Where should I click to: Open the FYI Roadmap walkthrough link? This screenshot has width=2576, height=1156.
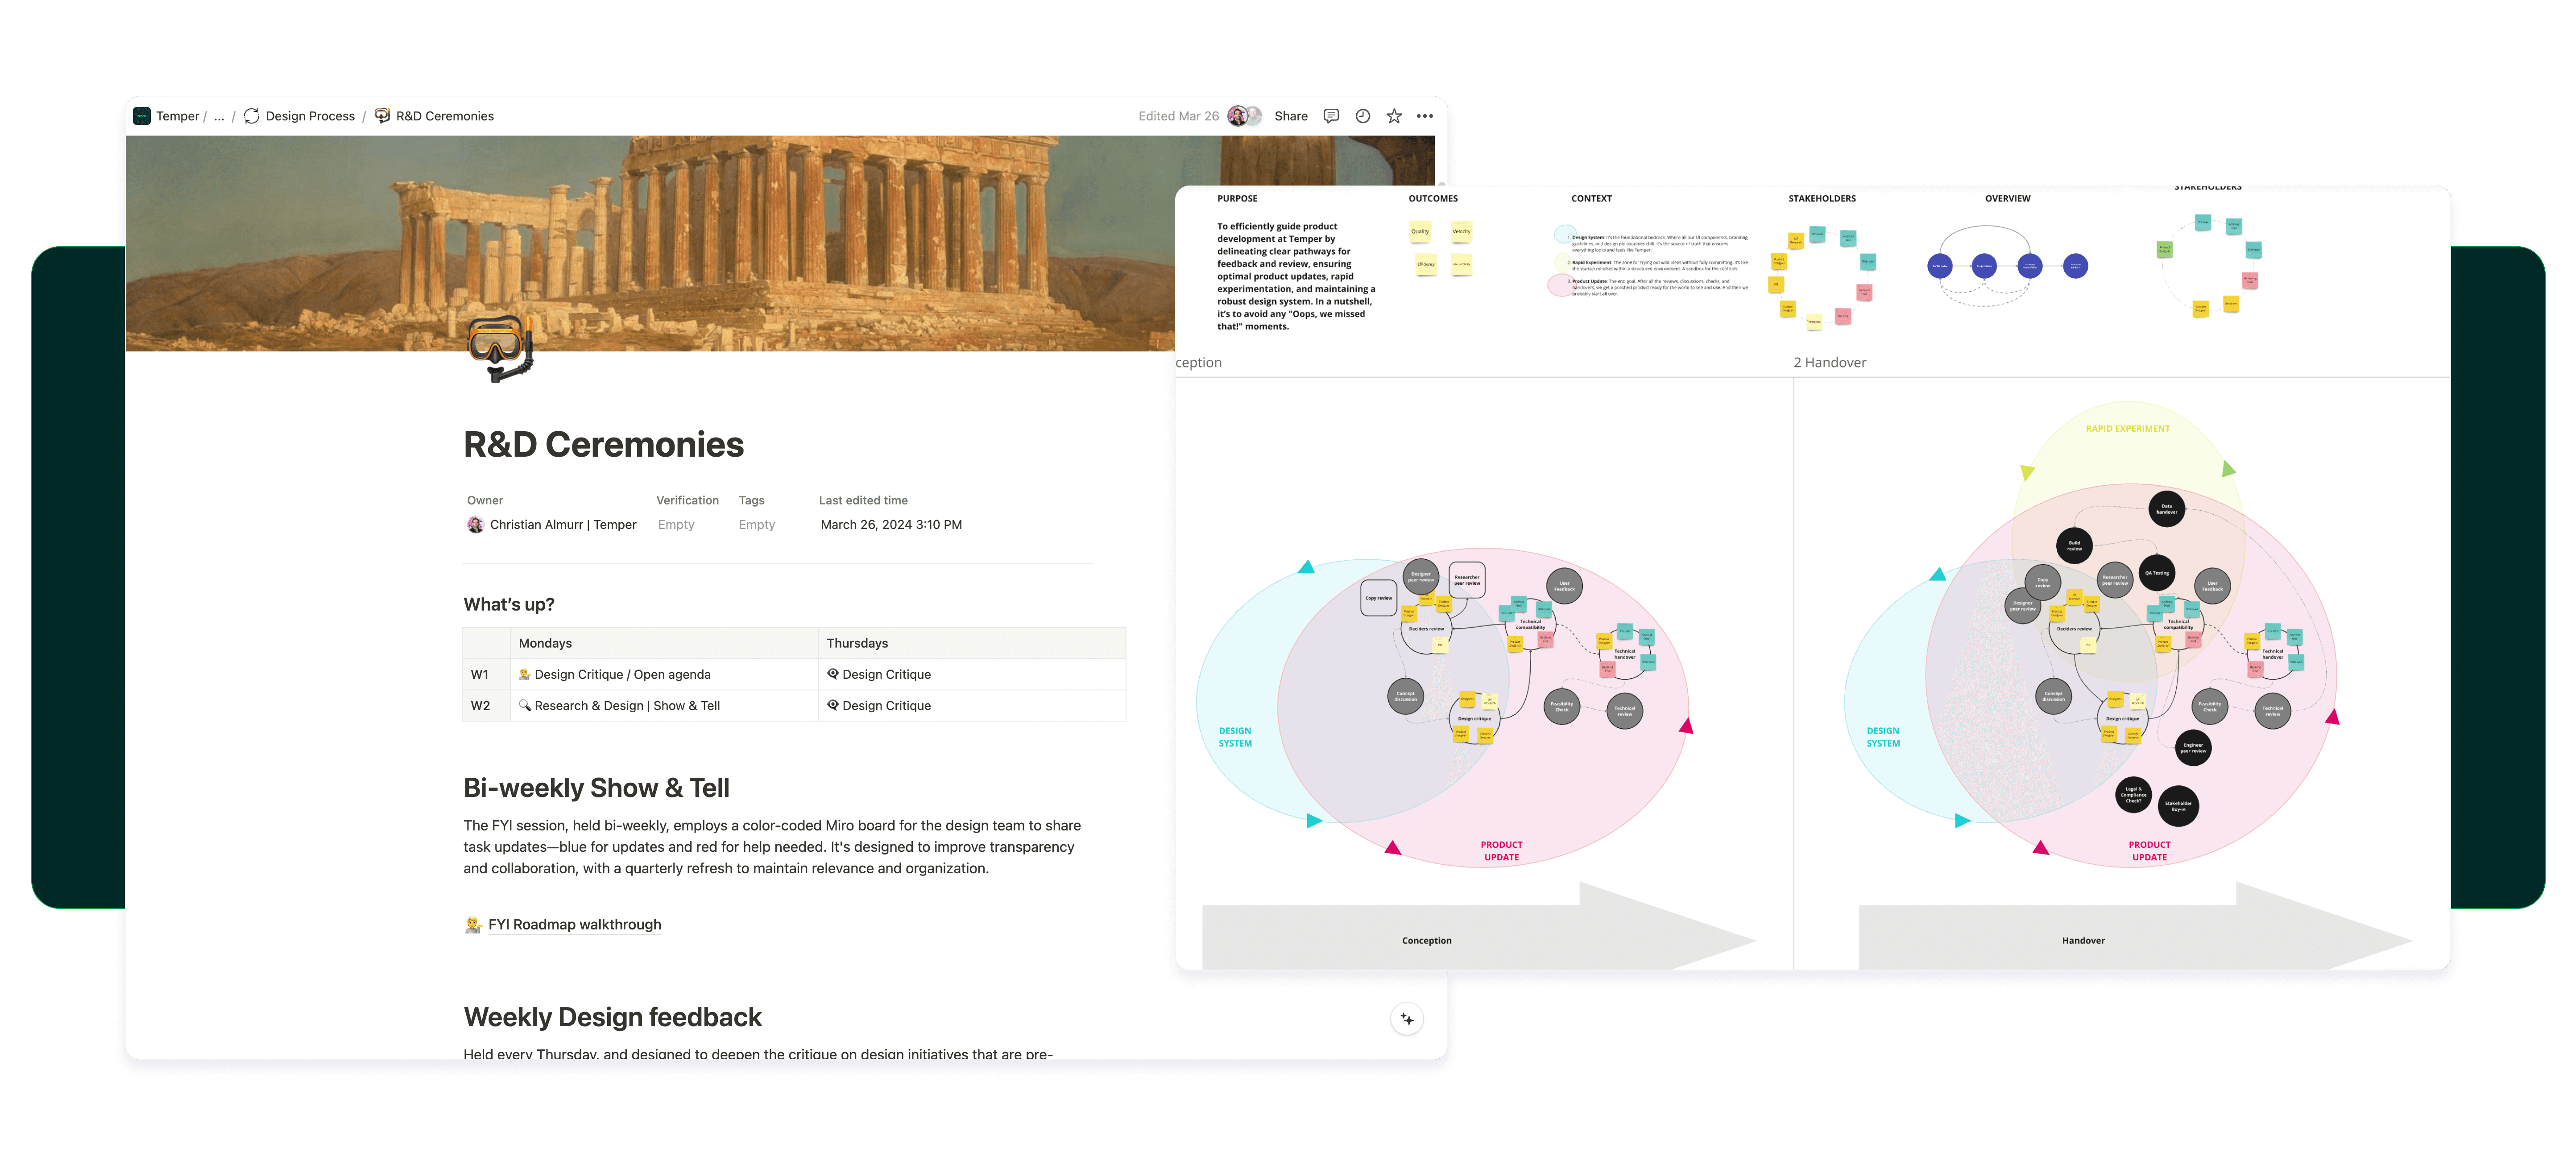point(574,924)
